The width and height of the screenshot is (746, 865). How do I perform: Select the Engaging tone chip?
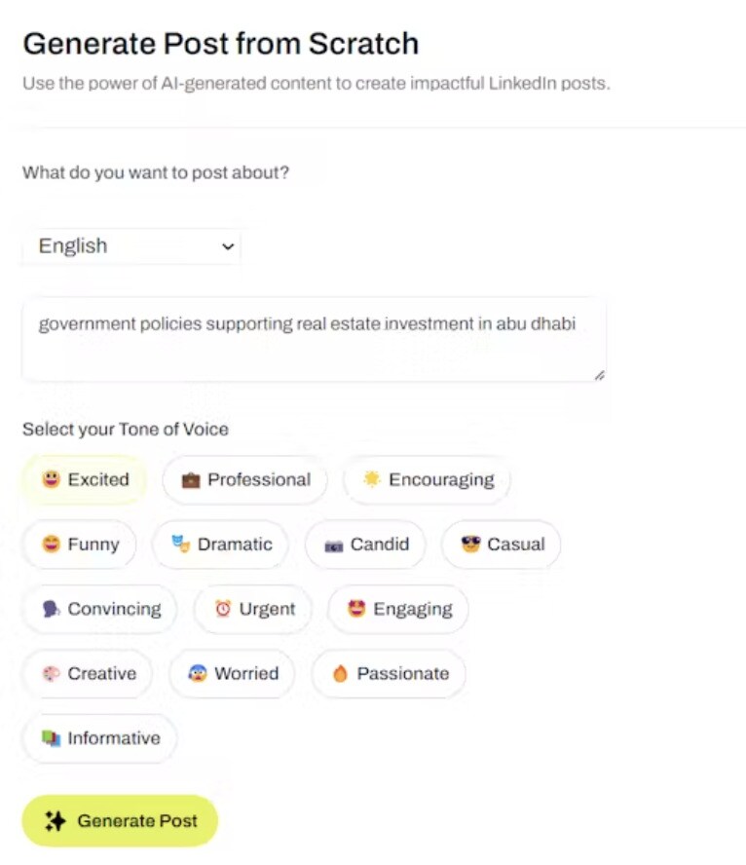398,609
